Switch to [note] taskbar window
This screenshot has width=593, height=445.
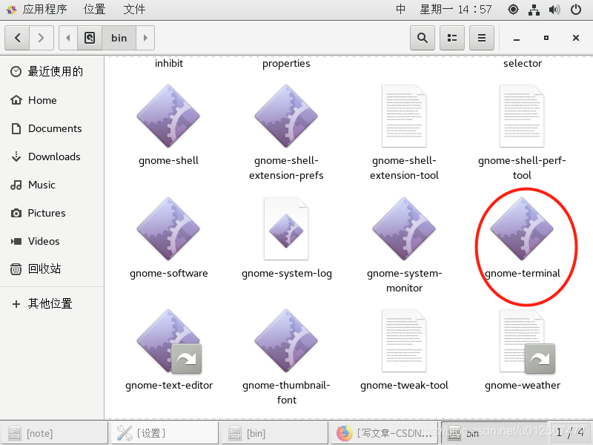point(56,433)
